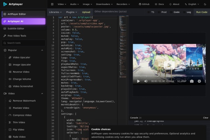Image resolution: width=210 pixels, height=140 pixels.
Task: Open the Downloaders menu
Action: tap(104, 4)
